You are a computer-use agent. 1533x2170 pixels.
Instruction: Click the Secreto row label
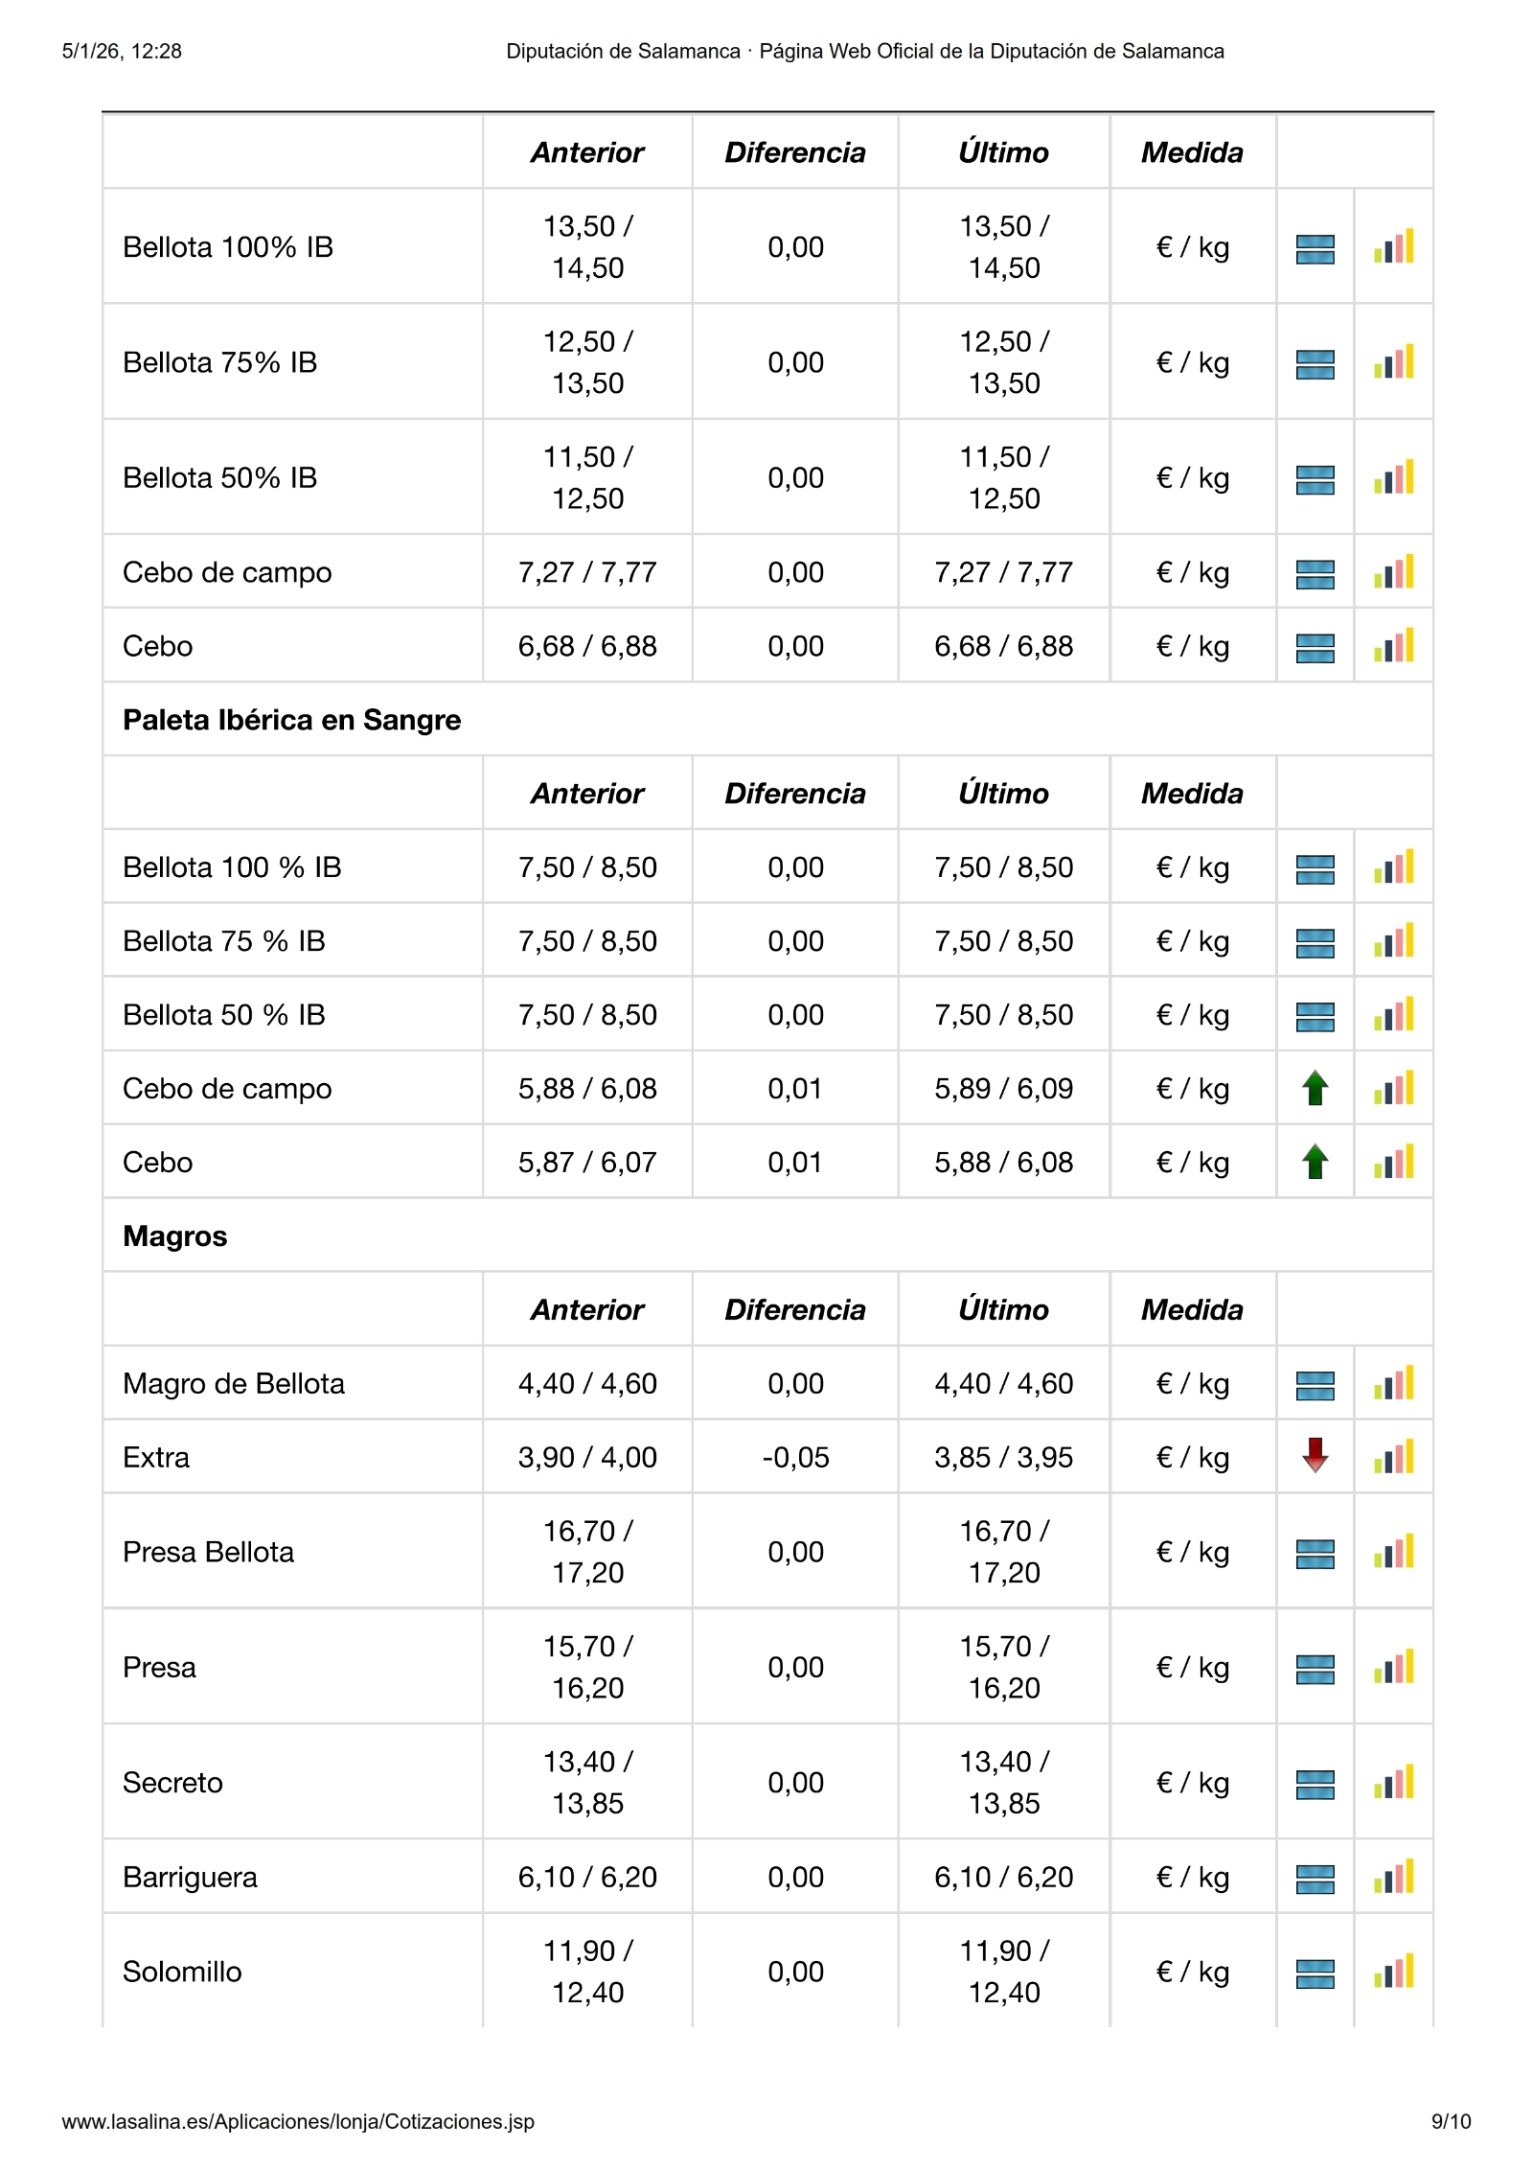coord(172,1783)
